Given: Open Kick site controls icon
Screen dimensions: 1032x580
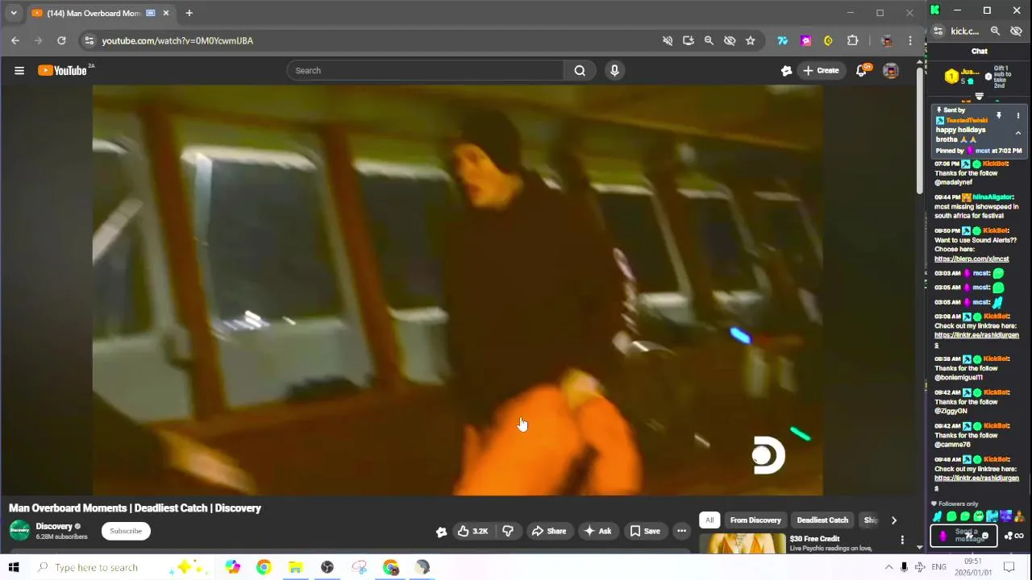Looking at the screenshot, I should [x=938, y=31].
